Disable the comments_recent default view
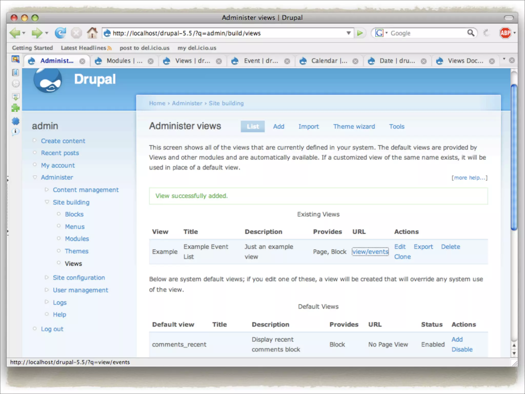 click(x=462, y=349)
